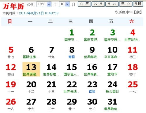Select date 24 联合国日
The width and height of the screenshot is (146, 113).
[112, 87]
